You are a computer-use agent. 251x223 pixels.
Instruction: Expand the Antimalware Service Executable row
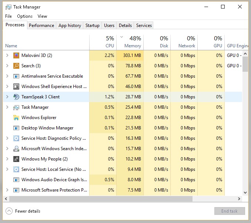[x=7, y=76]
